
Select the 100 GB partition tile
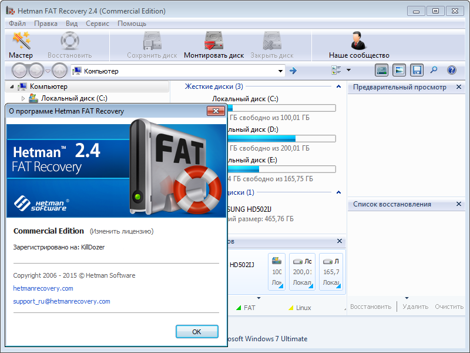coord(276,272)
